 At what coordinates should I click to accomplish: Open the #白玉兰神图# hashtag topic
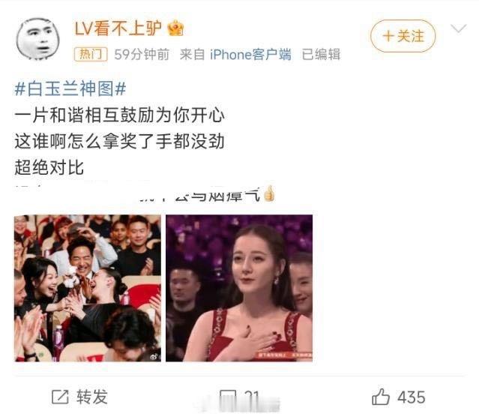[x=70, y=89]
